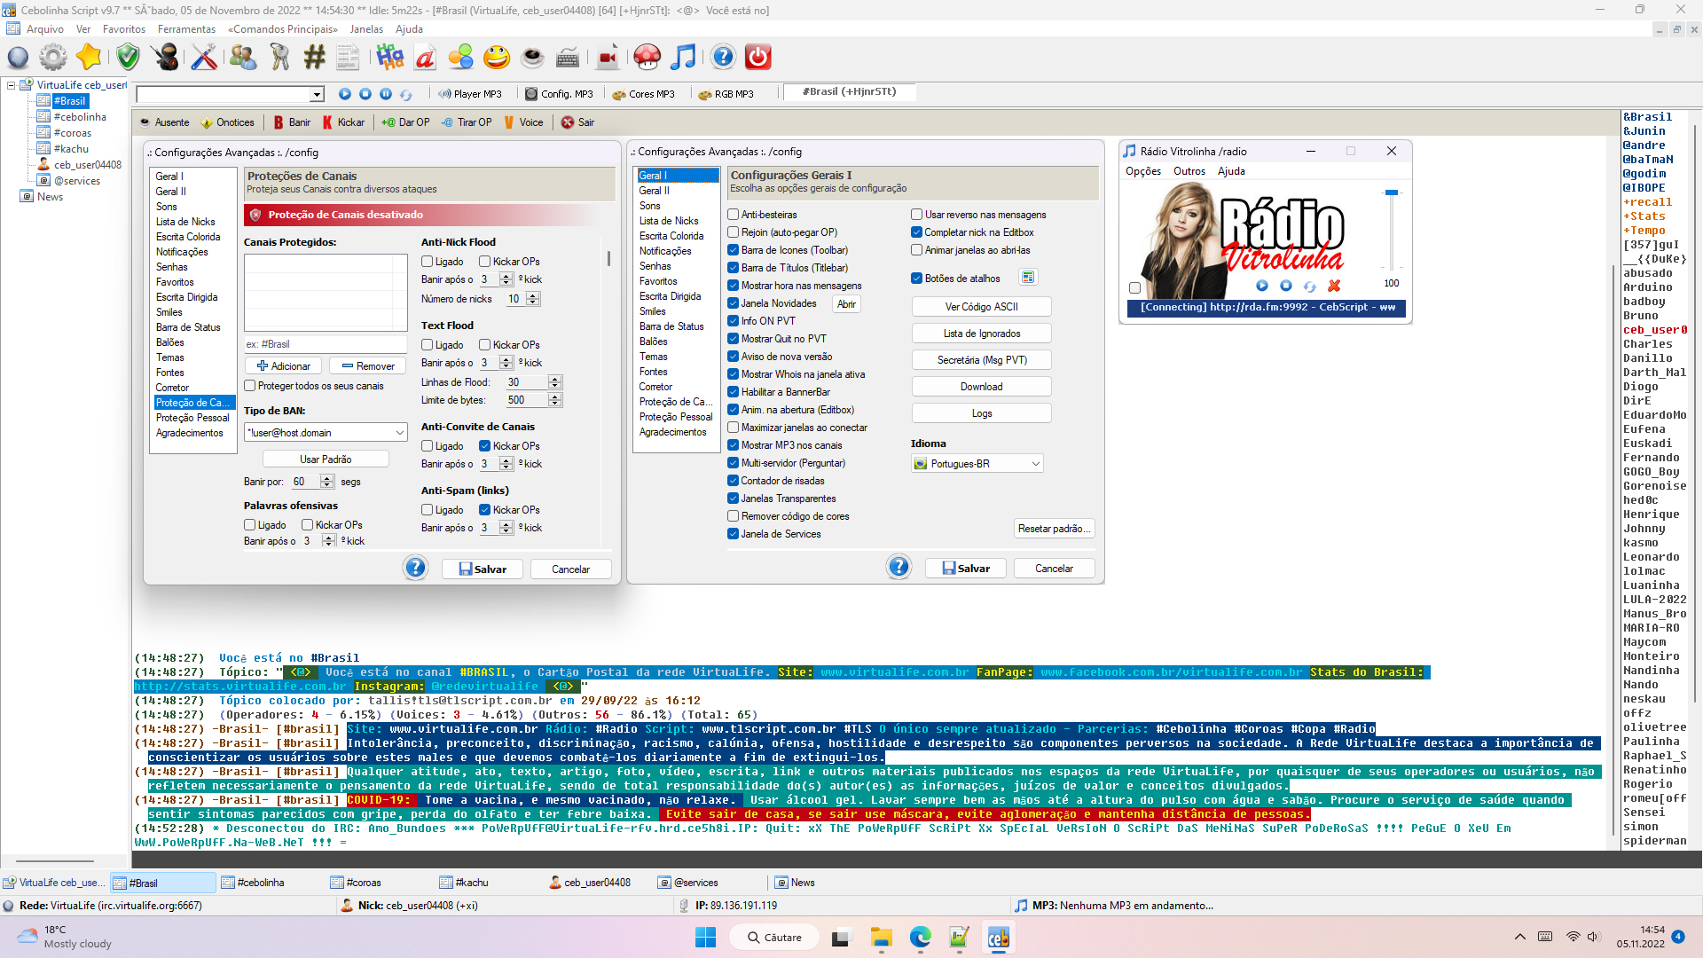Click play icon in Rádio Vitrolinha window
Viewport: 1703px width, 958px height.
click(1262, 286)
